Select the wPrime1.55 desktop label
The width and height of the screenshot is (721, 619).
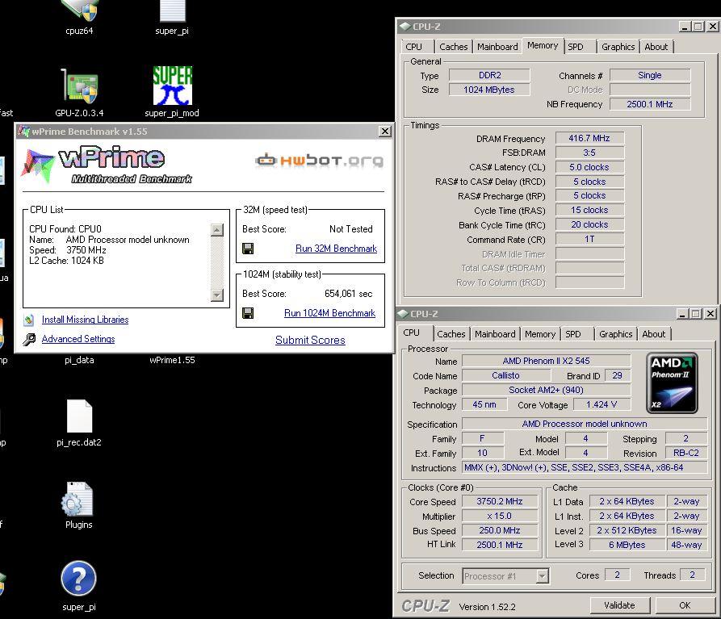tap(172, 360)
